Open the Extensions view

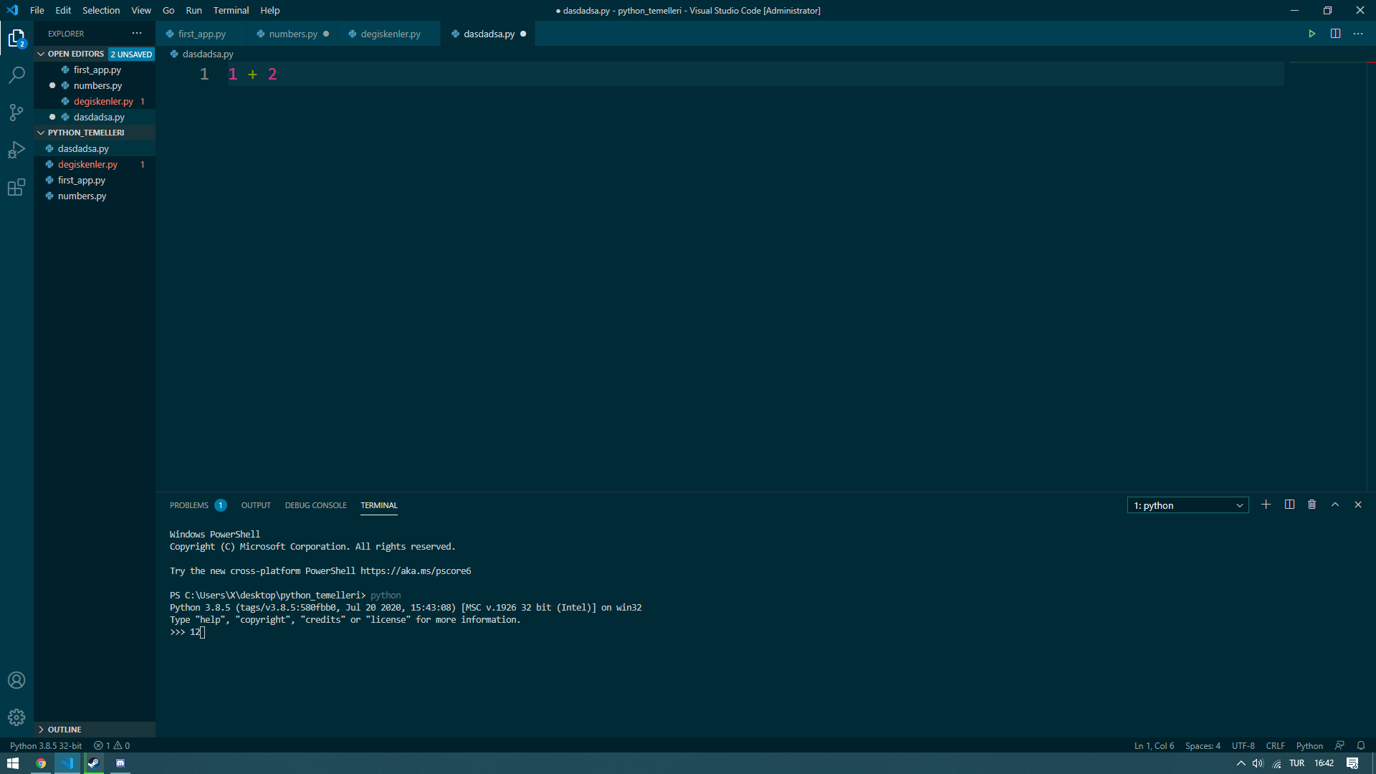coord(16,188)
